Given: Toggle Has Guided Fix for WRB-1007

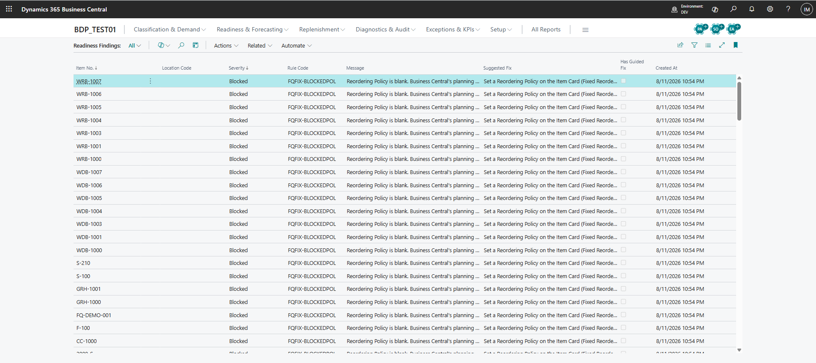Looking at the screenshot, I should pos(623,81).
